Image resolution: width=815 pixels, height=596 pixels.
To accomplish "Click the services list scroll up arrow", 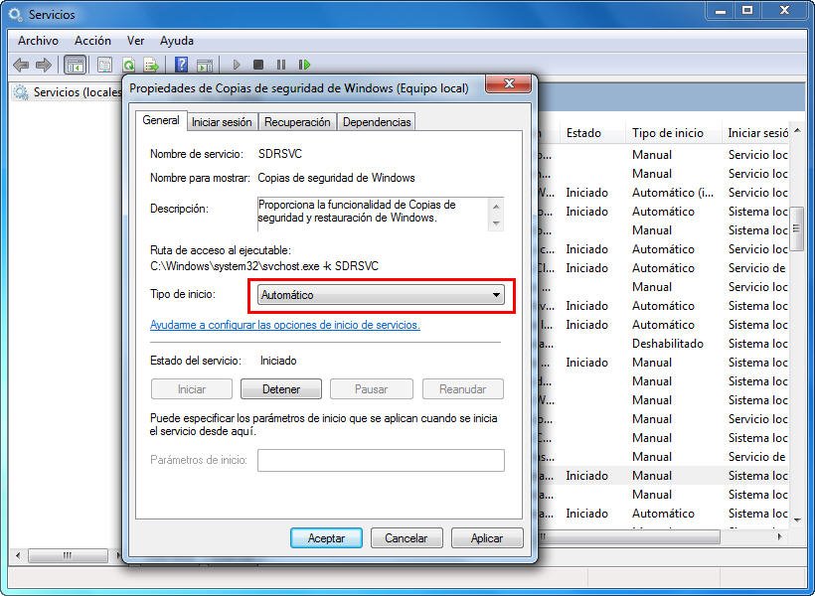I will [797, 130].
